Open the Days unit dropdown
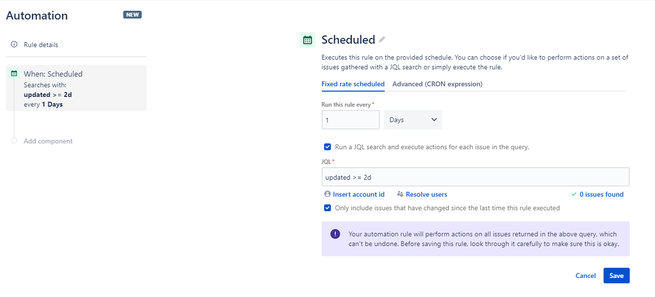Viewport: 655px width, 297px height. pos(412,120)
